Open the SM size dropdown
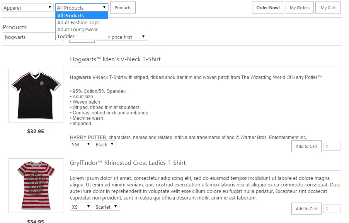The width and height of the screenshot is (349, 223). click(81, 144)
